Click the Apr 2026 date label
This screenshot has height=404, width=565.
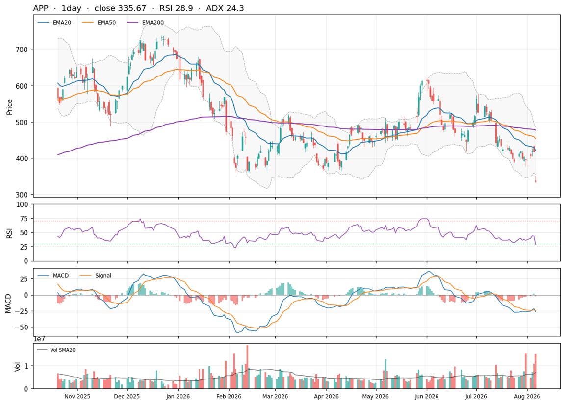point(327,397)
